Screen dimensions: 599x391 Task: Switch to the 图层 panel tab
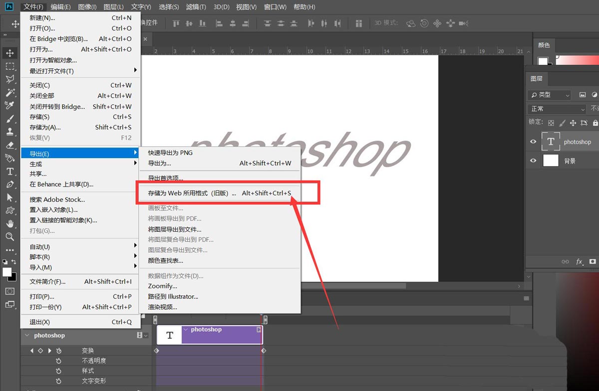(537, 79)
